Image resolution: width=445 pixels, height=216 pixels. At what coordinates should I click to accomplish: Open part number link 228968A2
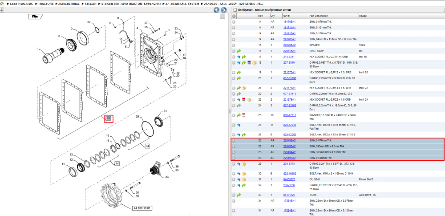pyautogui.click(x=289, y=45)
